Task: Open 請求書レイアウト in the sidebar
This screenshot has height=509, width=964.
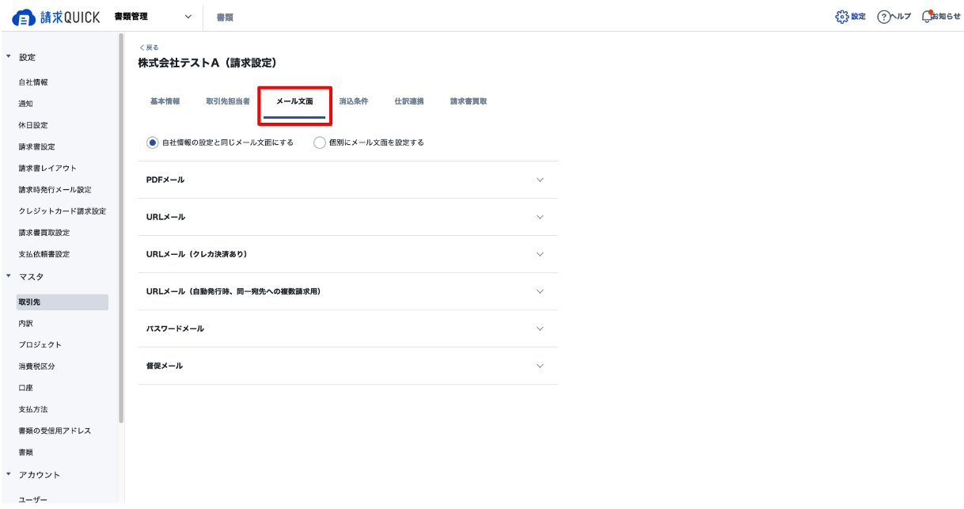Action: [47, 168]
